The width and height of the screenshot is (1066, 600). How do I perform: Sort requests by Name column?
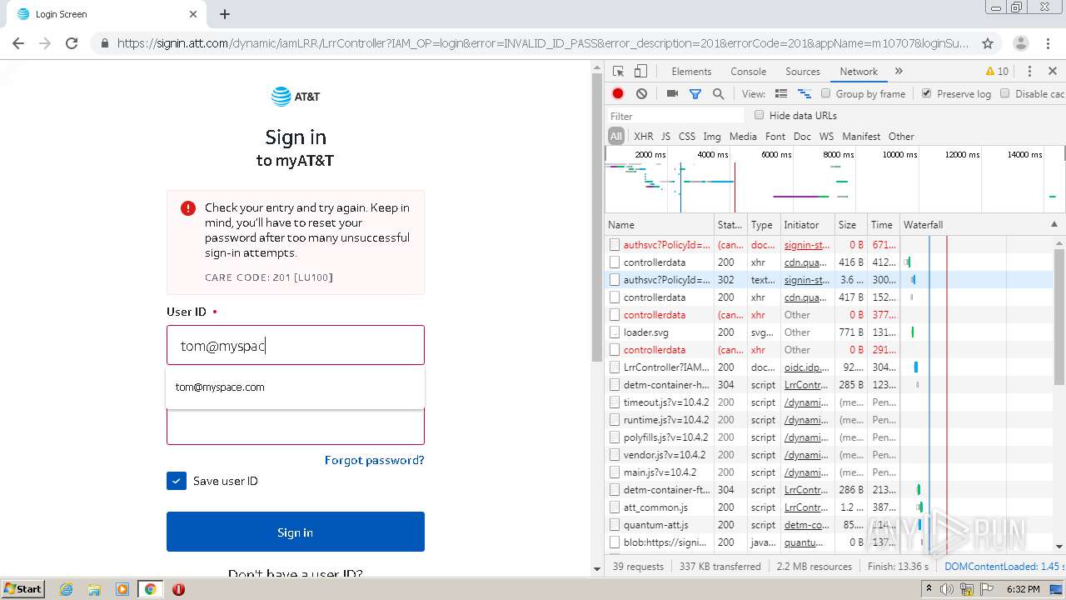pos(660,225)
